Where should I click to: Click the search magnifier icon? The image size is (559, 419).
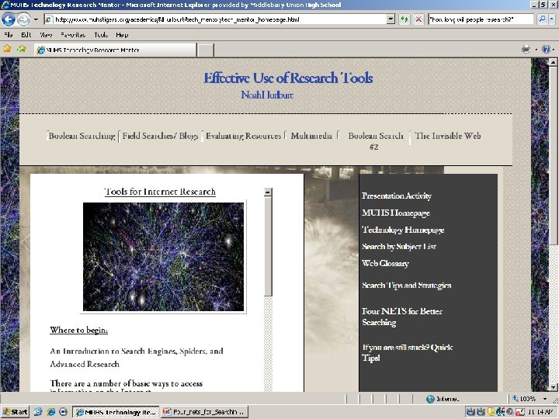[x=542, y=19]
